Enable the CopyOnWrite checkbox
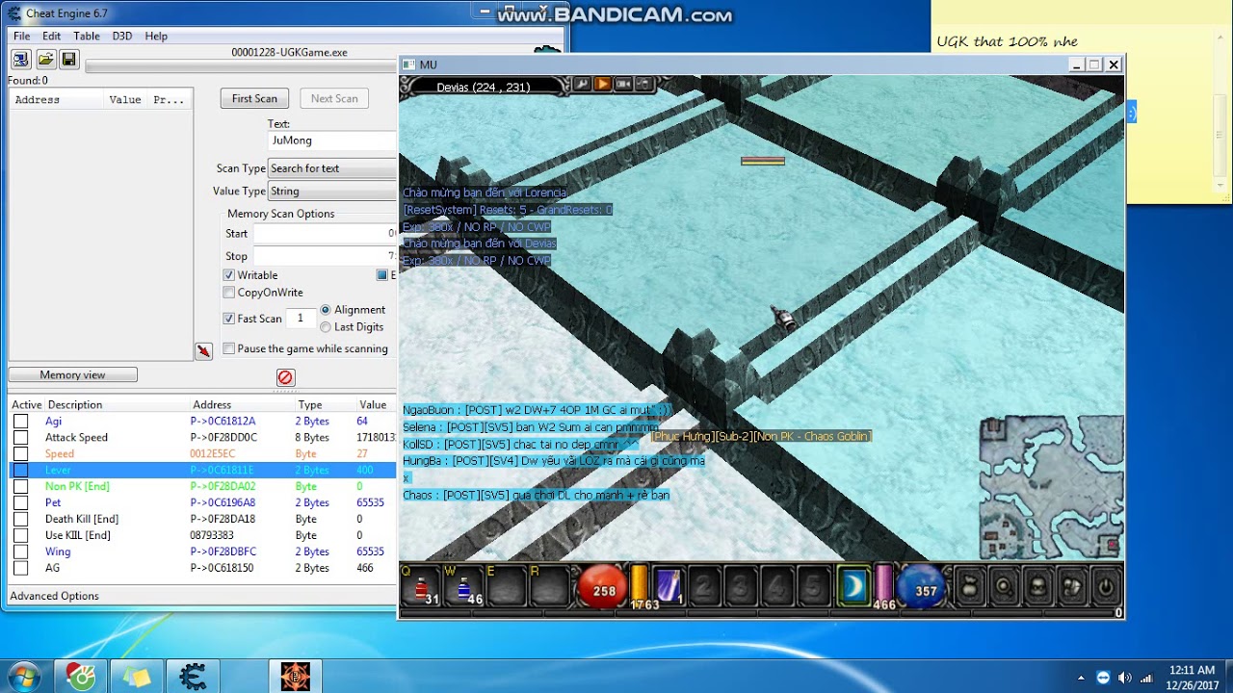This screenshot has width=1233, height=693. (229, 293)
